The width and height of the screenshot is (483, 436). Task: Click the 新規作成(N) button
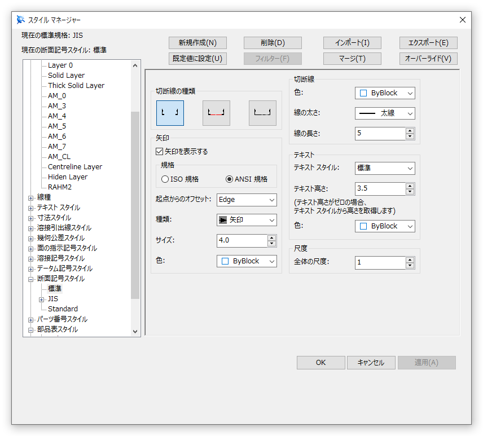(197, 42)
